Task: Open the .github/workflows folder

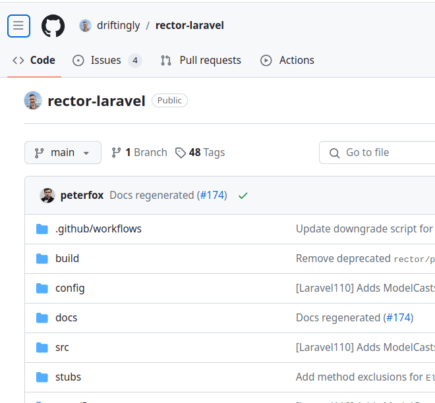Action: (98, 229)
